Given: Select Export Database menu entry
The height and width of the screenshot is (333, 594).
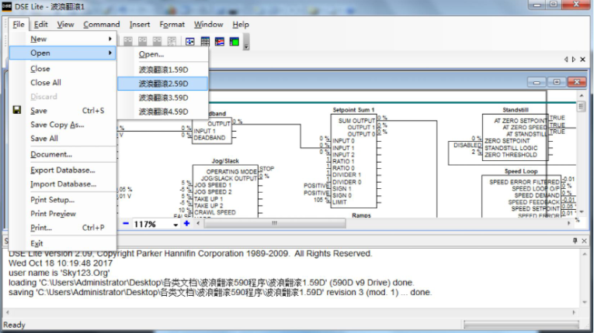Looking at the screenshot, I should pos(62,170).
